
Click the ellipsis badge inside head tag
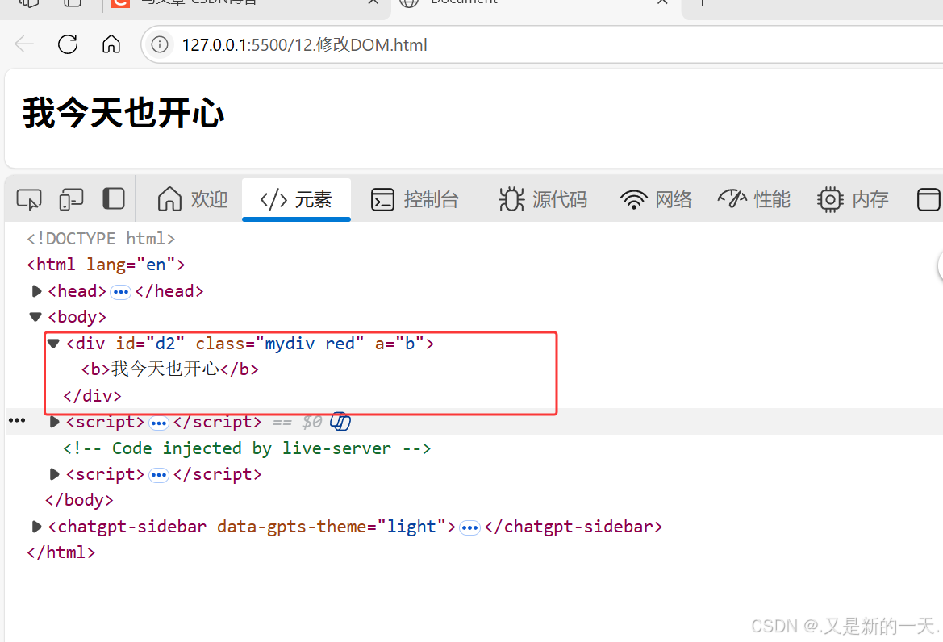pos(121,292)
